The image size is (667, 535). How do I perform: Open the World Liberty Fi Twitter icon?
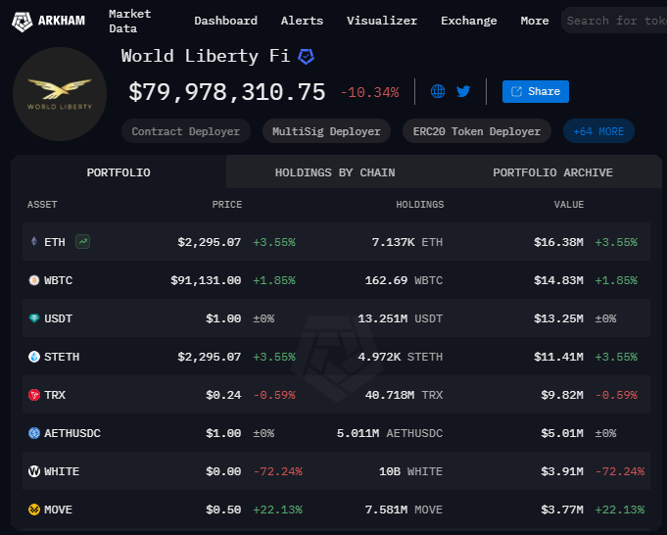coord(463,91)
